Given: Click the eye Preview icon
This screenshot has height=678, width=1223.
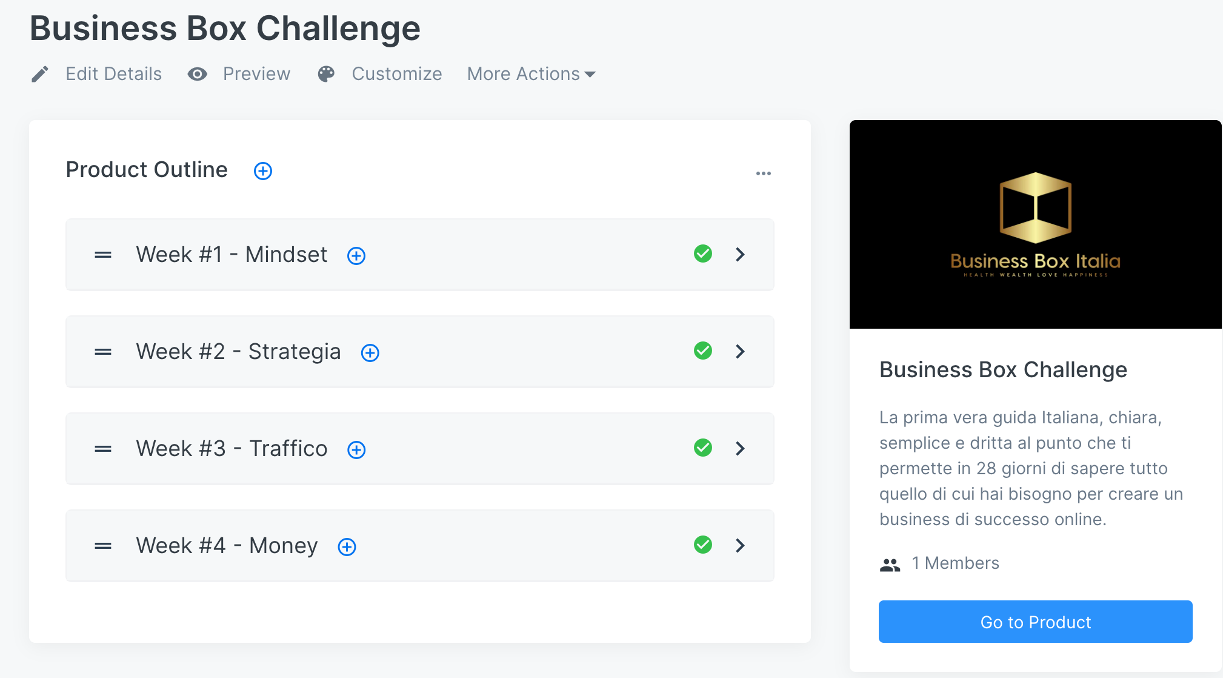Looking at the screenshot, I should pos(197,74).
